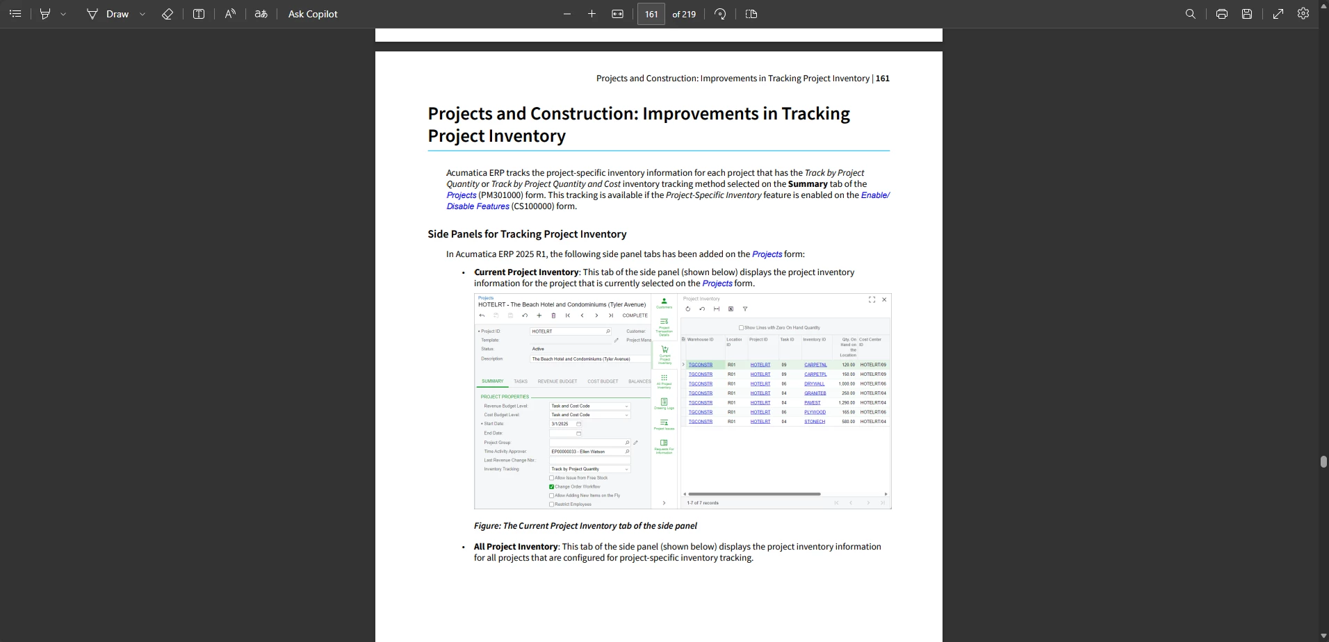Open the Translate option
1329x642 pixels.
(x=261, y=14)
